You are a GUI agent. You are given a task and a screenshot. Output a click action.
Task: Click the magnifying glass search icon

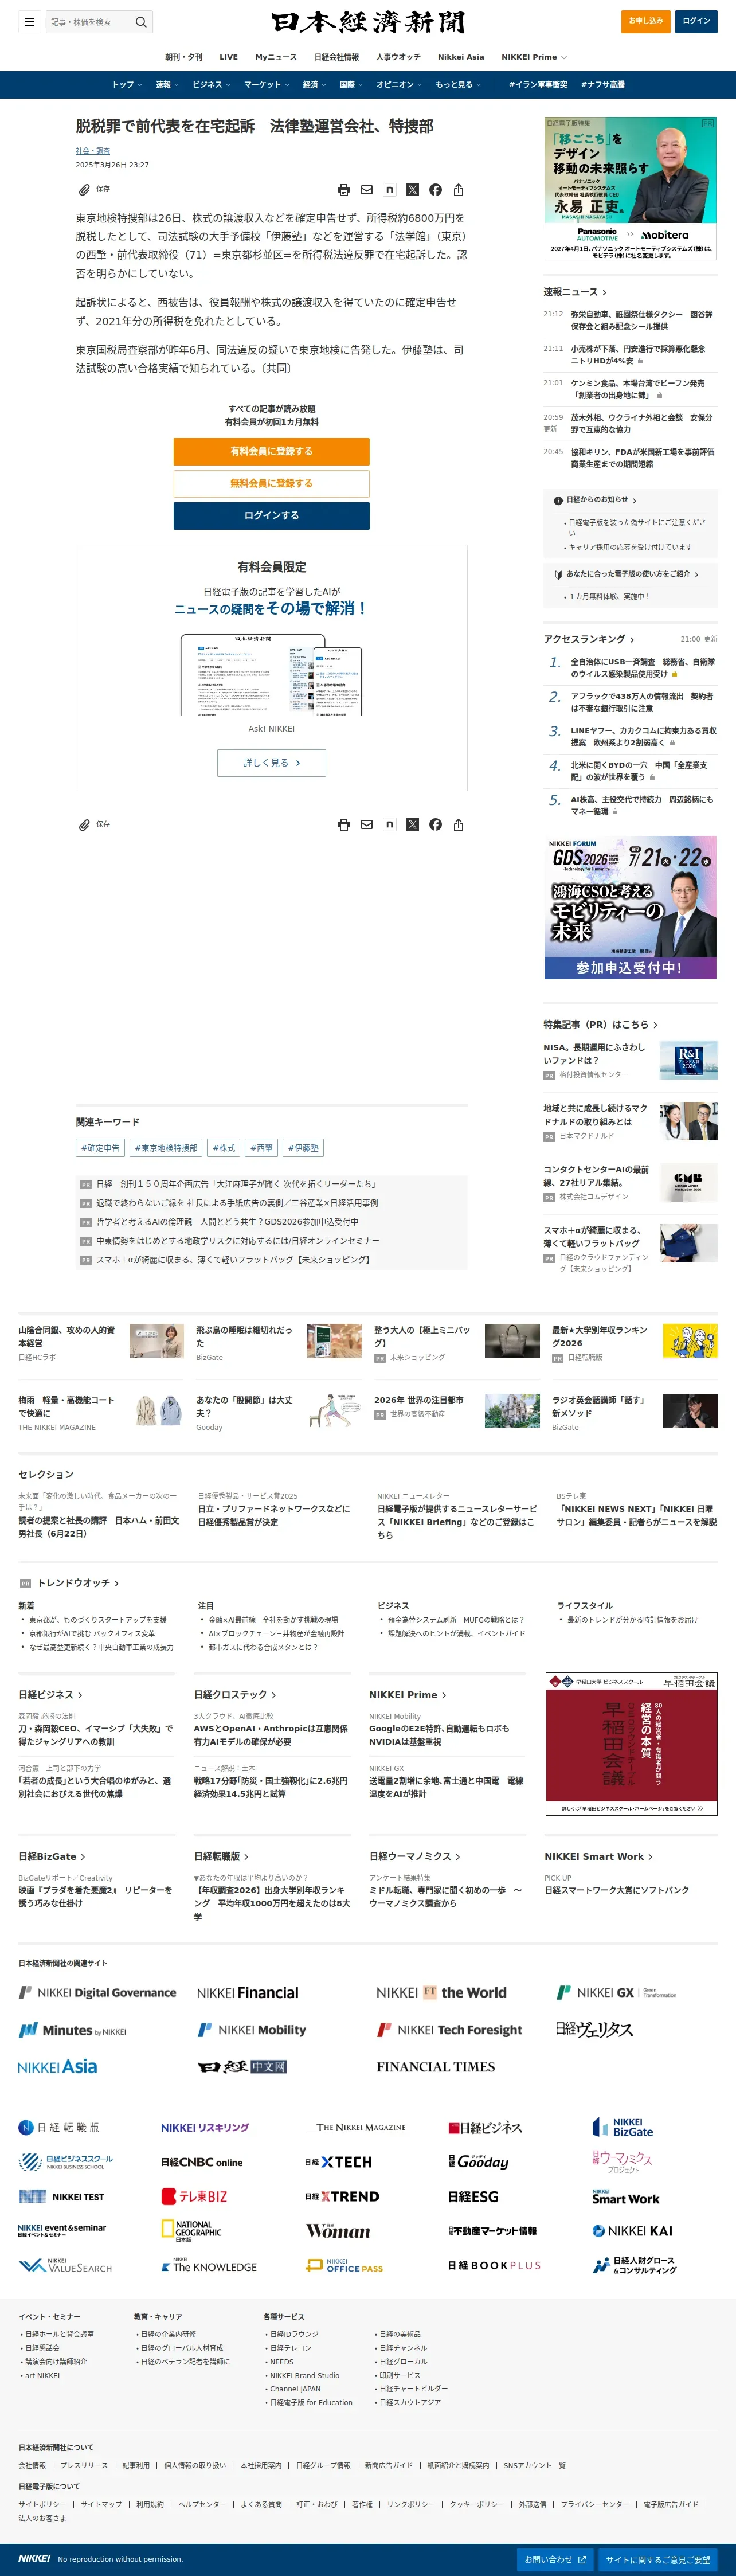(141, 21)
